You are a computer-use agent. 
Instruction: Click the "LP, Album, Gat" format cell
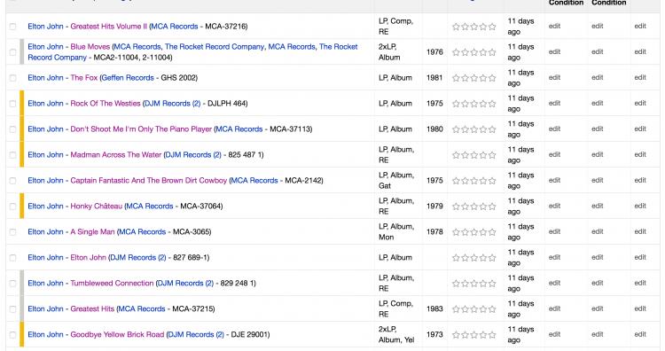point(396,180)
